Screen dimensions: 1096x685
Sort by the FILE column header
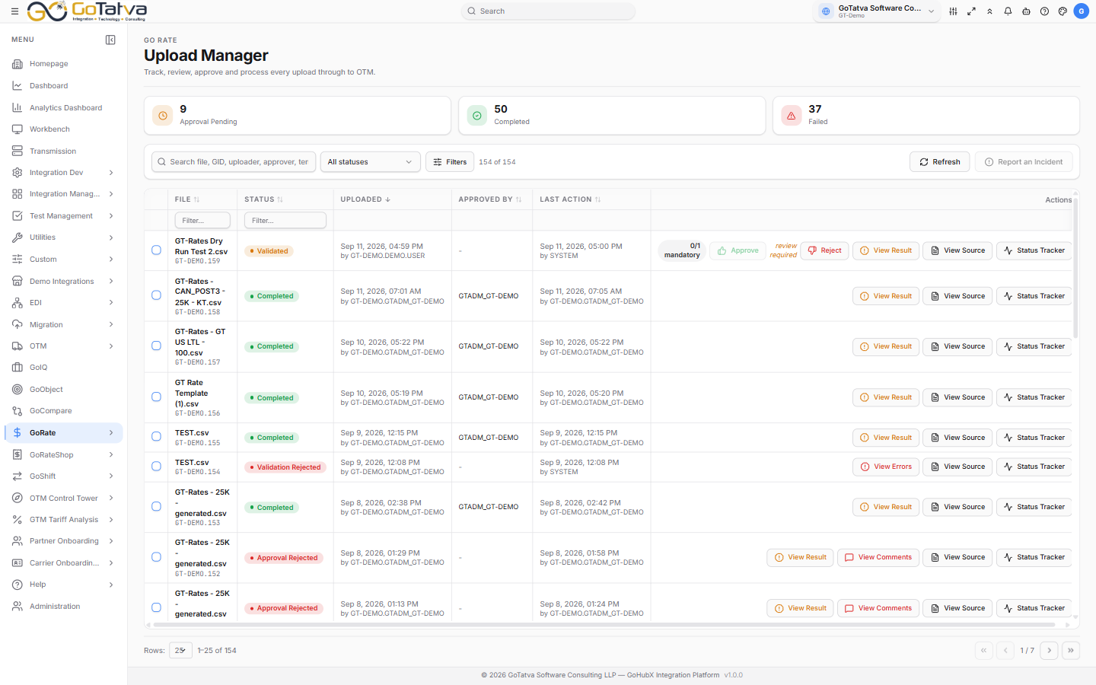point(187,199)
